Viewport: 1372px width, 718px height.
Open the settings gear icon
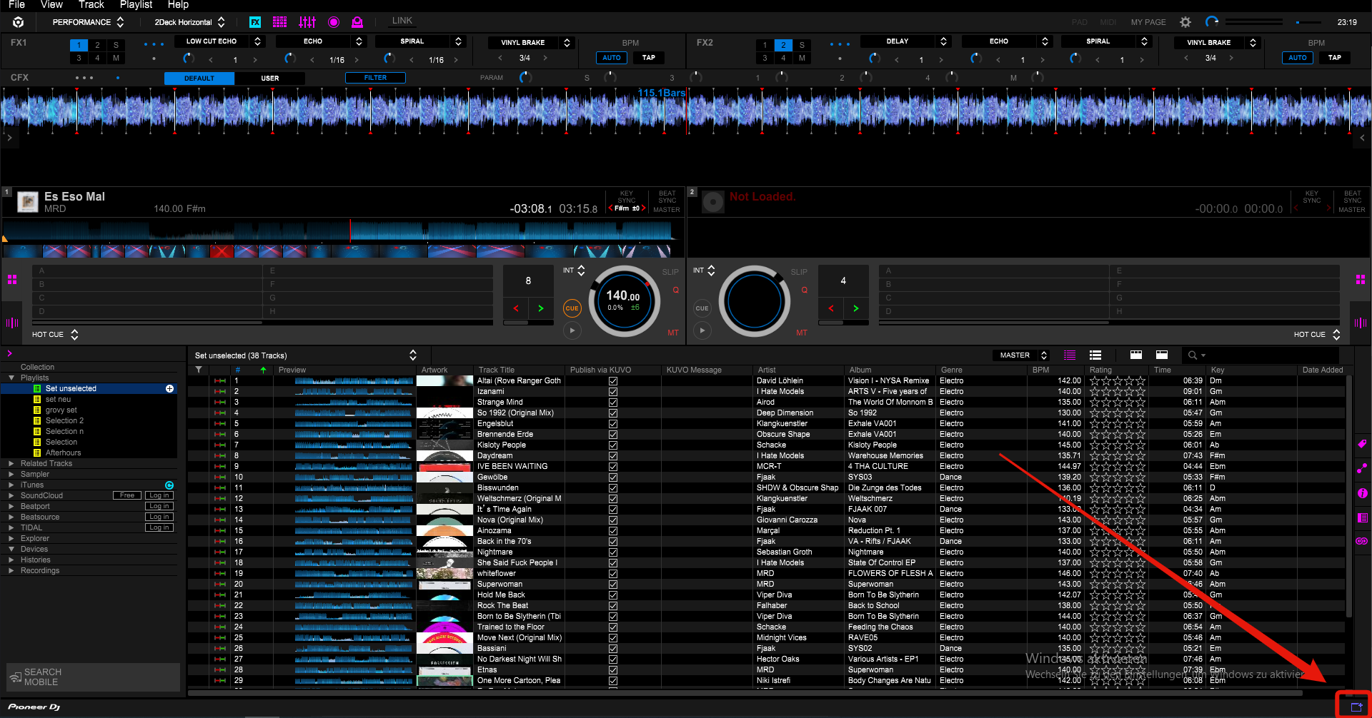click(1185, 22)
